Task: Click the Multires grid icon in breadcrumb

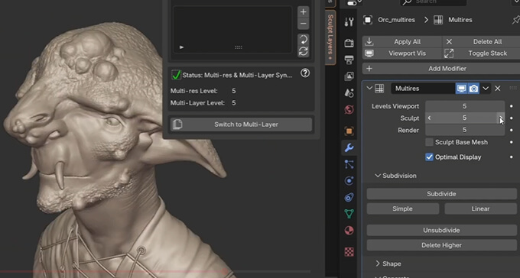Action: 438,20
